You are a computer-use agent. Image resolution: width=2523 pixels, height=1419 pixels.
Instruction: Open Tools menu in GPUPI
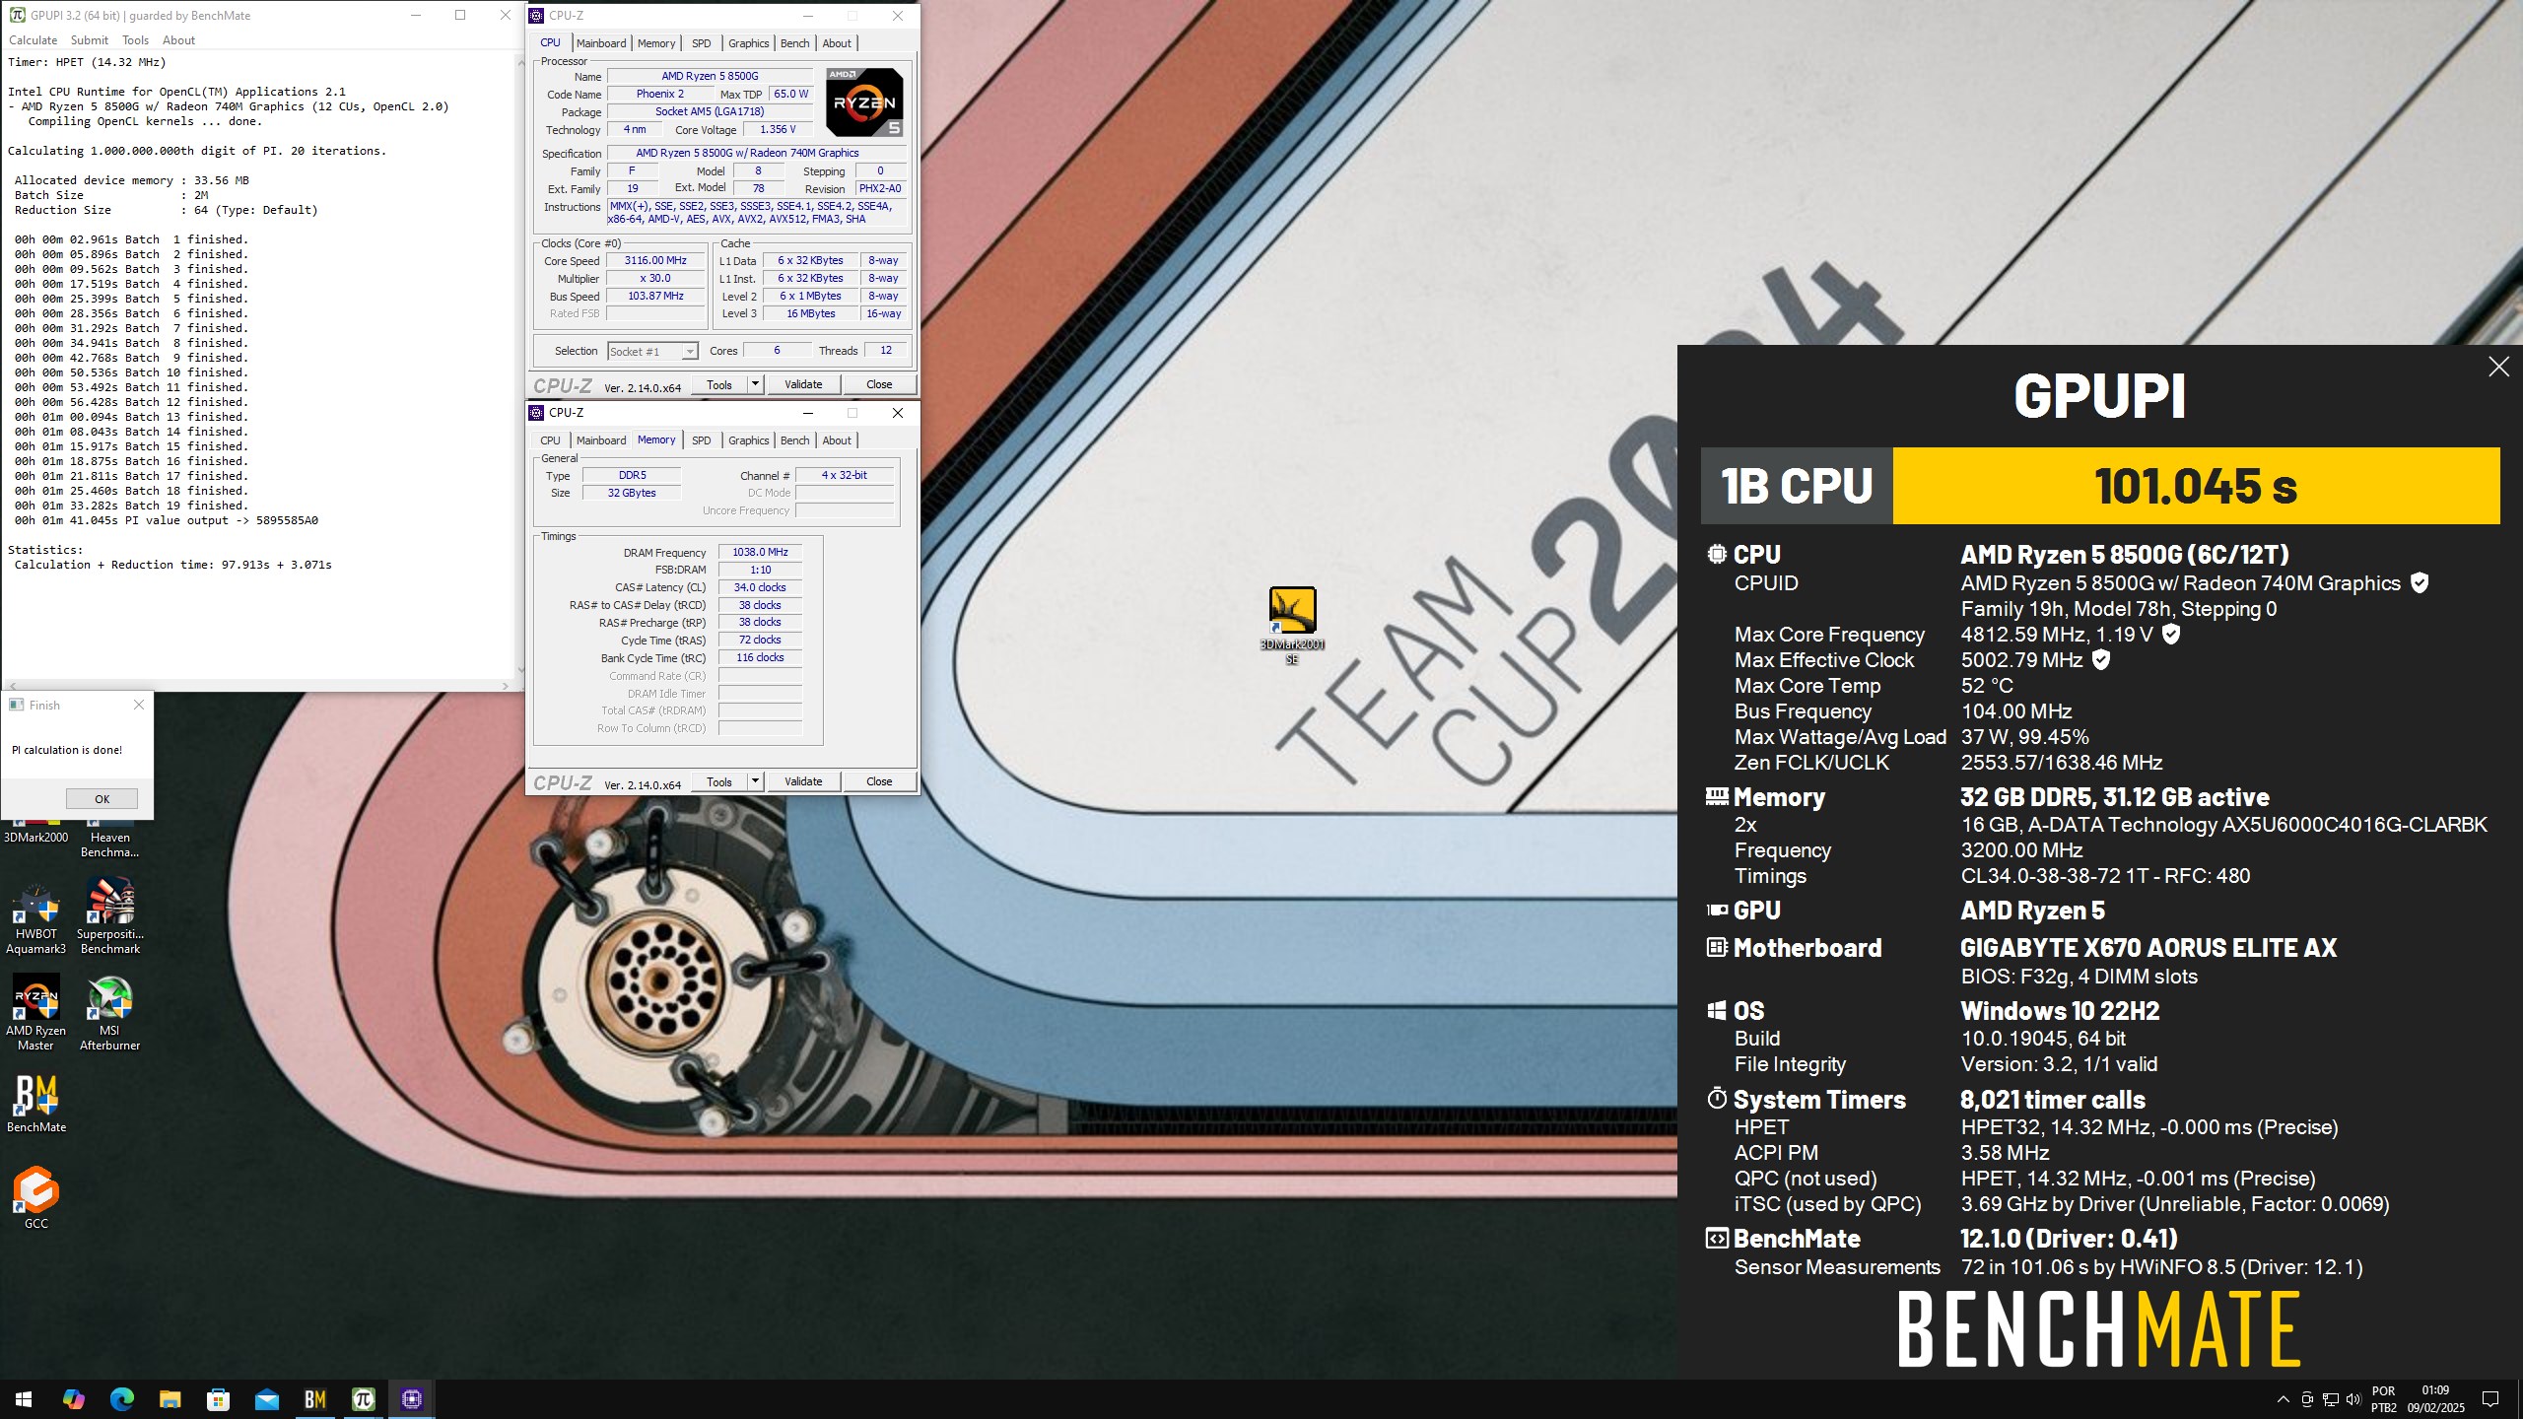(135, 40)
